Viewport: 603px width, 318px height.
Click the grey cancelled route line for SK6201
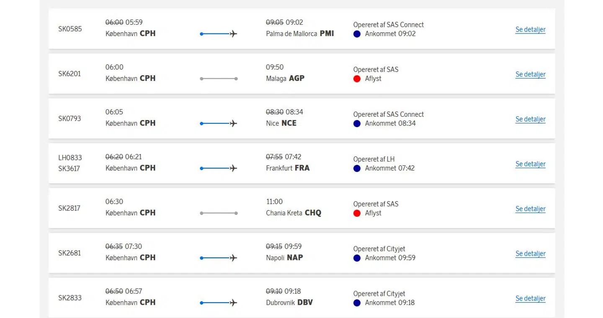[x=219, y=79]
